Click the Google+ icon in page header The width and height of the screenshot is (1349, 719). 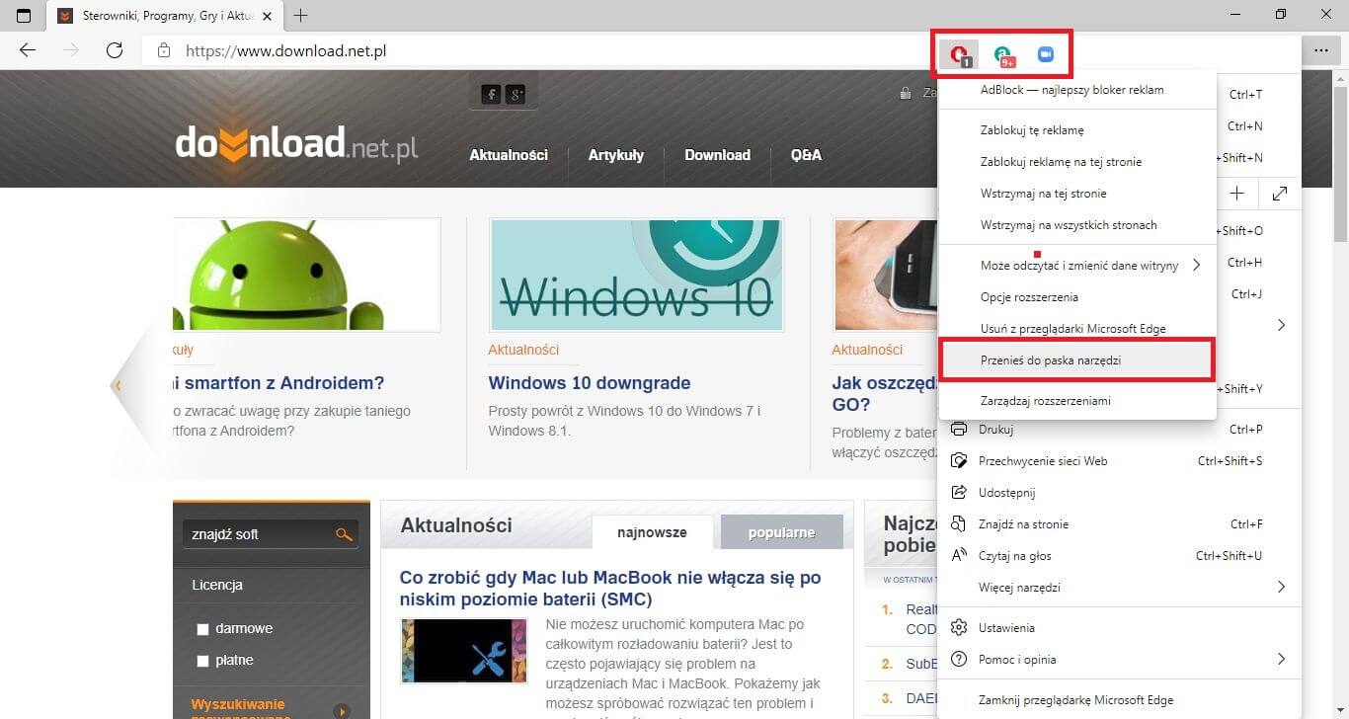click(516, 95)
